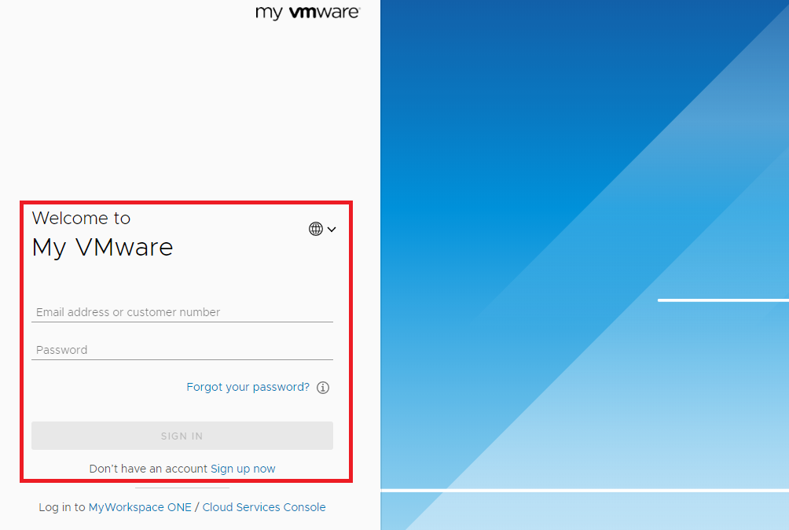Click the password info icon
This screenshot has width=789, height=530.
323,388
